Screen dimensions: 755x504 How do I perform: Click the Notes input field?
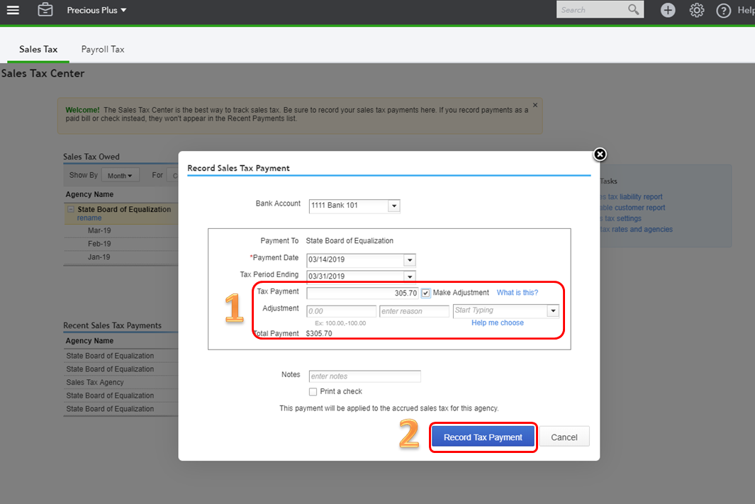[364, 376]
